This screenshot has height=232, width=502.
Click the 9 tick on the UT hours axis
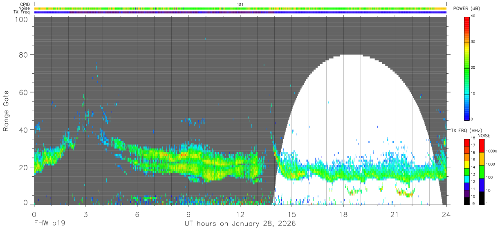click(188, 214)
